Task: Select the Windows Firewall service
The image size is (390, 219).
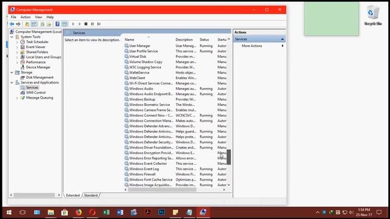Action: click(142, 175)
